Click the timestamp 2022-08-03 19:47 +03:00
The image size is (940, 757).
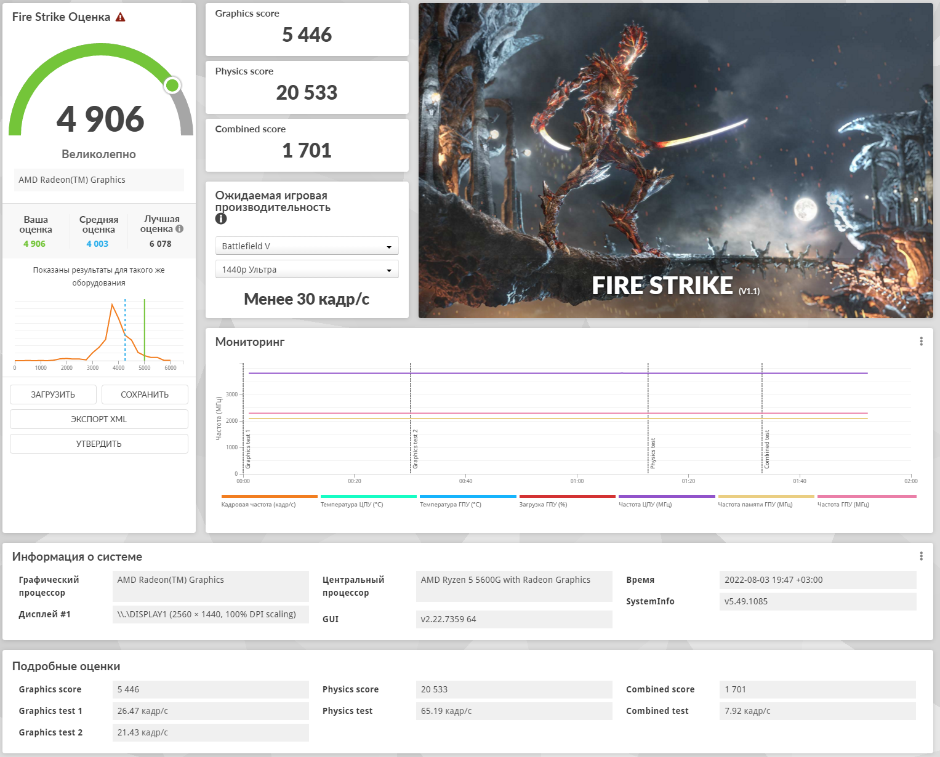[x=817, y=580]
